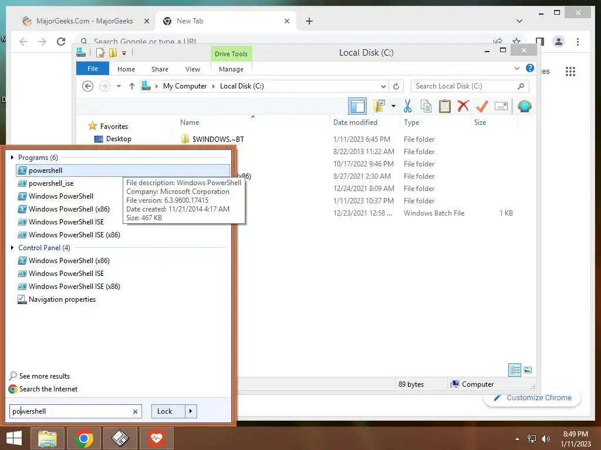Open the Share ribbon tab
This screenshot has height=450, width=601.
coord(160,69)
